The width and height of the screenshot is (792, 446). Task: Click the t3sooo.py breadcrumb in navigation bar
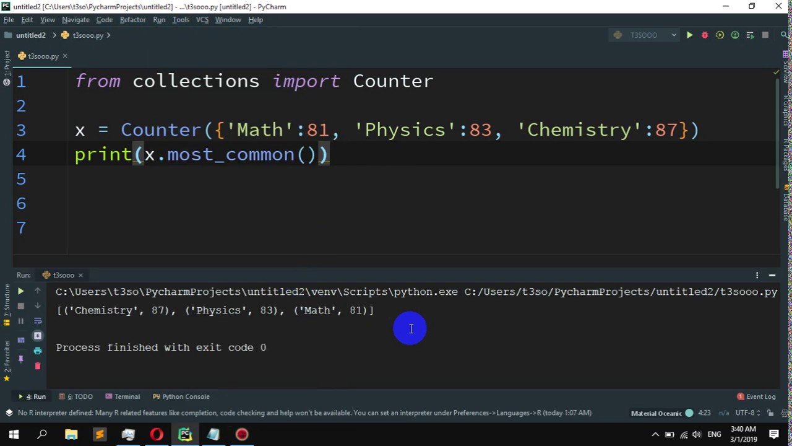tap(83, 35)
